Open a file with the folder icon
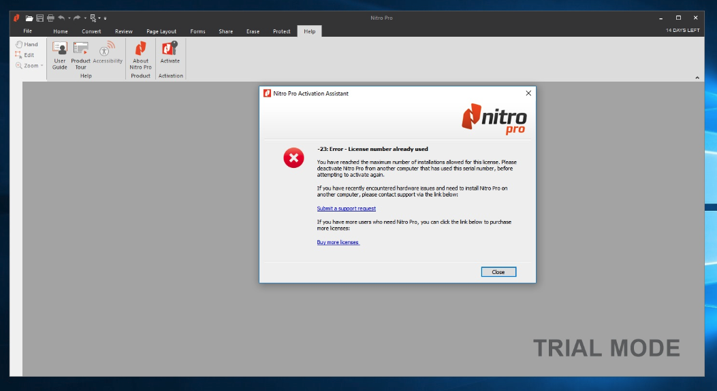717x391 pixels. (x=29, y=18)
